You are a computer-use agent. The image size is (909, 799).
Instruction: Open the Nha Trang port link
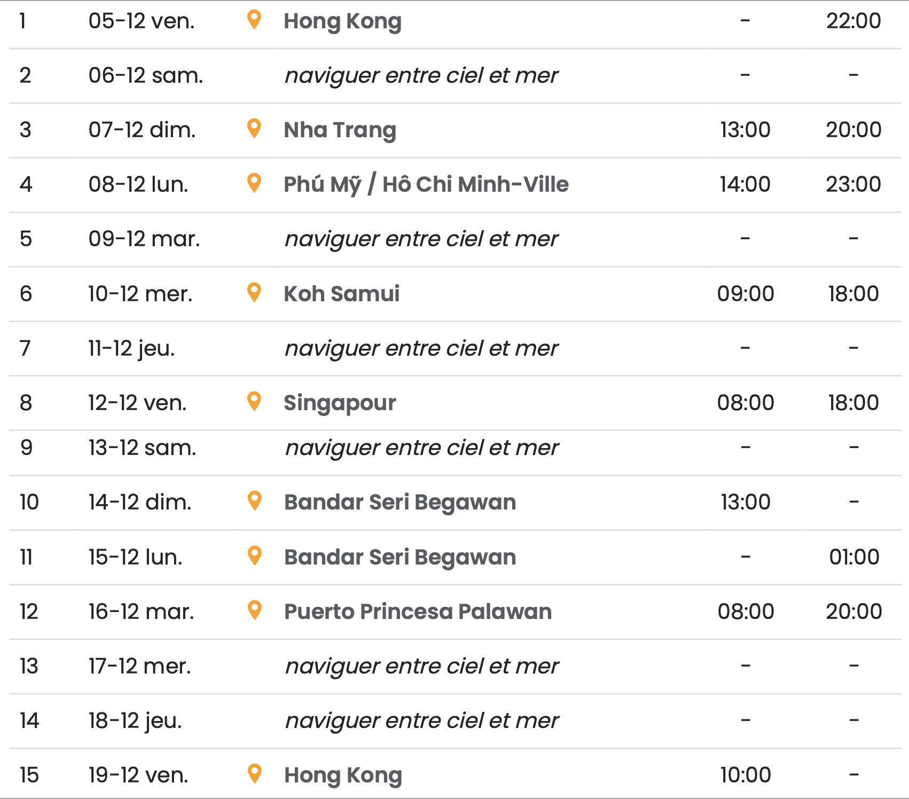340,130
